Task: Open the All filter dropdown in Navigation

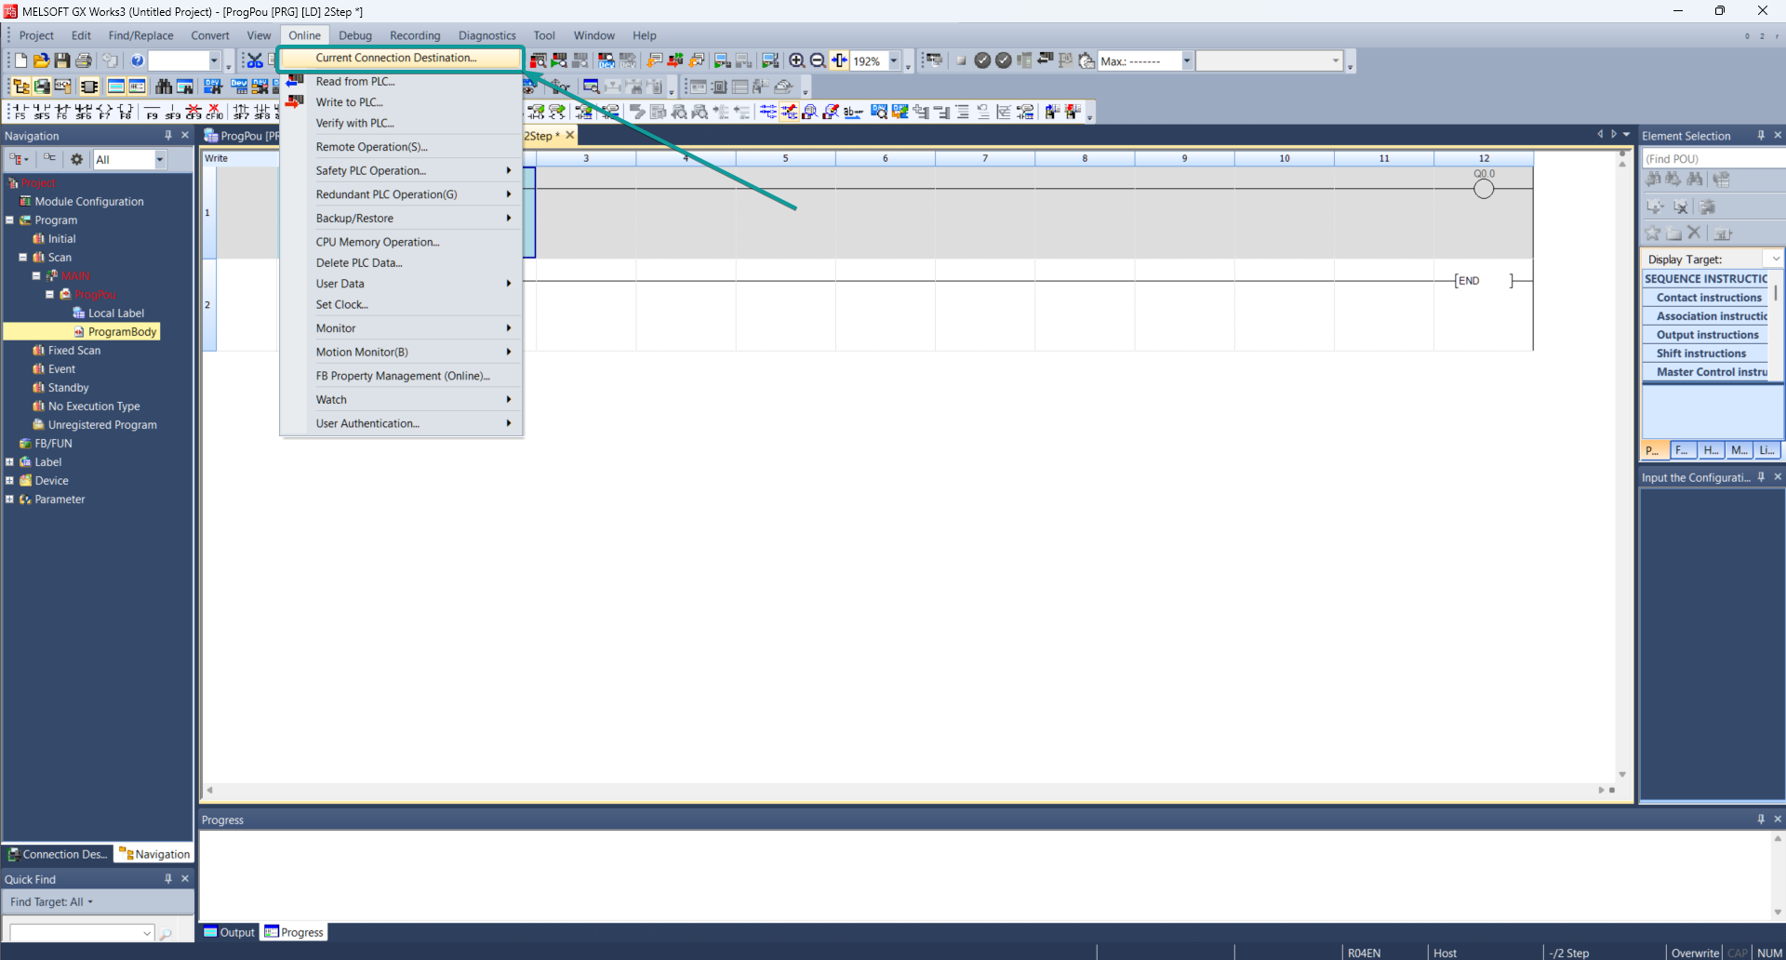Action: click(160, 159)
